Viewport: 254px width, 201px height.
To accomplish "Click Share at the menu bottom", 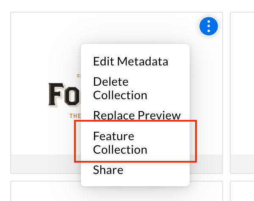I will (x=108, y=170).
